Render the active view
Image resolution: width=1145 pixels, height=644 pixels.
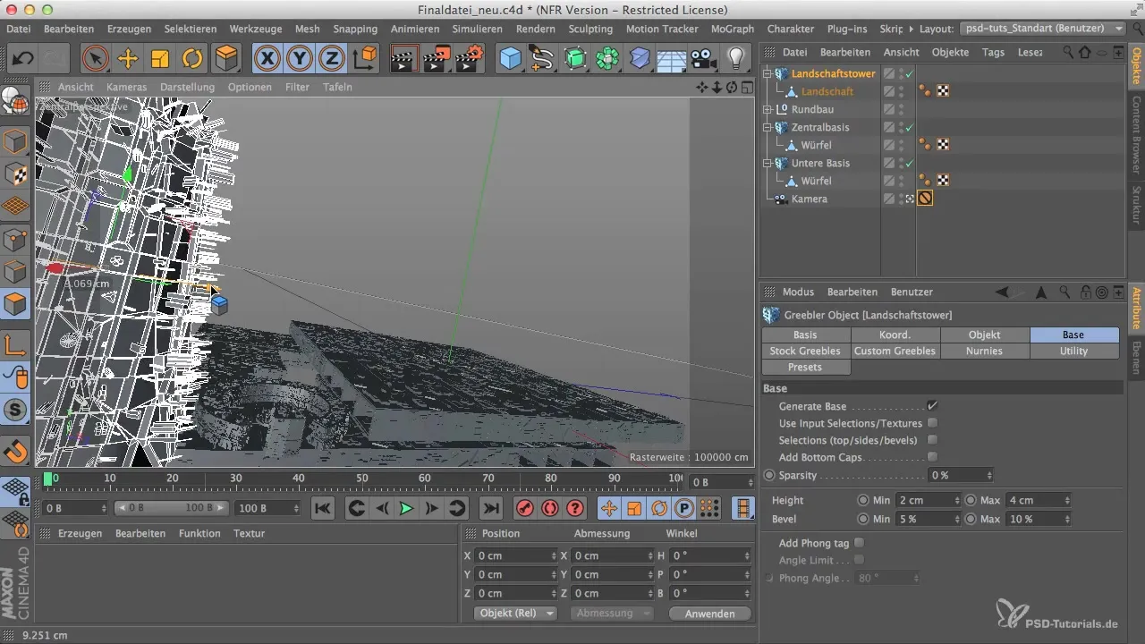tap(404, 59)
